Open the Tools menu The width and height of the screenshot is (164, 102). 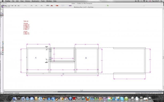pos(43,1)
